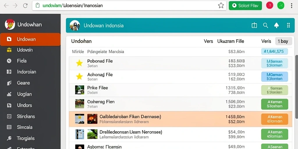Click the Undoihan table heading
Image resolution: width=298 pixels, height=149 pixels.
[x=81, y=41]
